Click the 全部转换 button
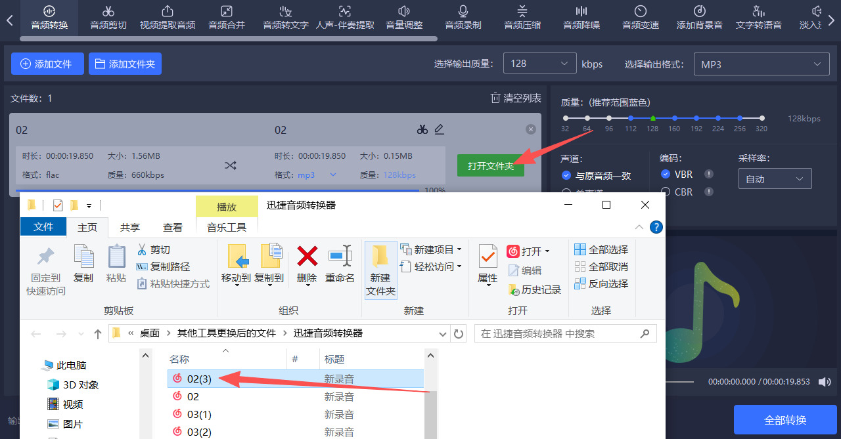 pos(785,420)
